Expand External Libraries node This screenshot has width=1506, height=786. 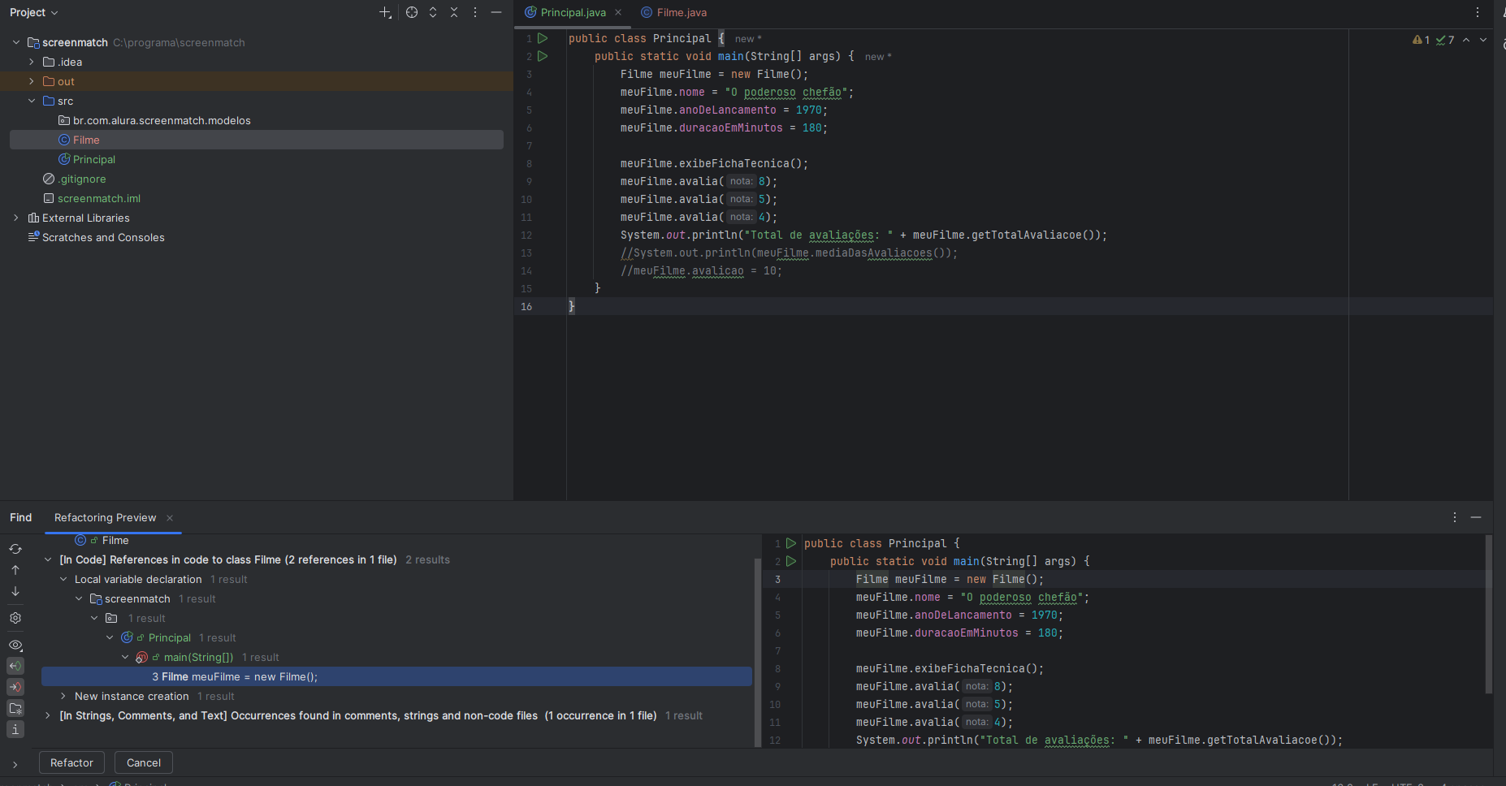16,218
